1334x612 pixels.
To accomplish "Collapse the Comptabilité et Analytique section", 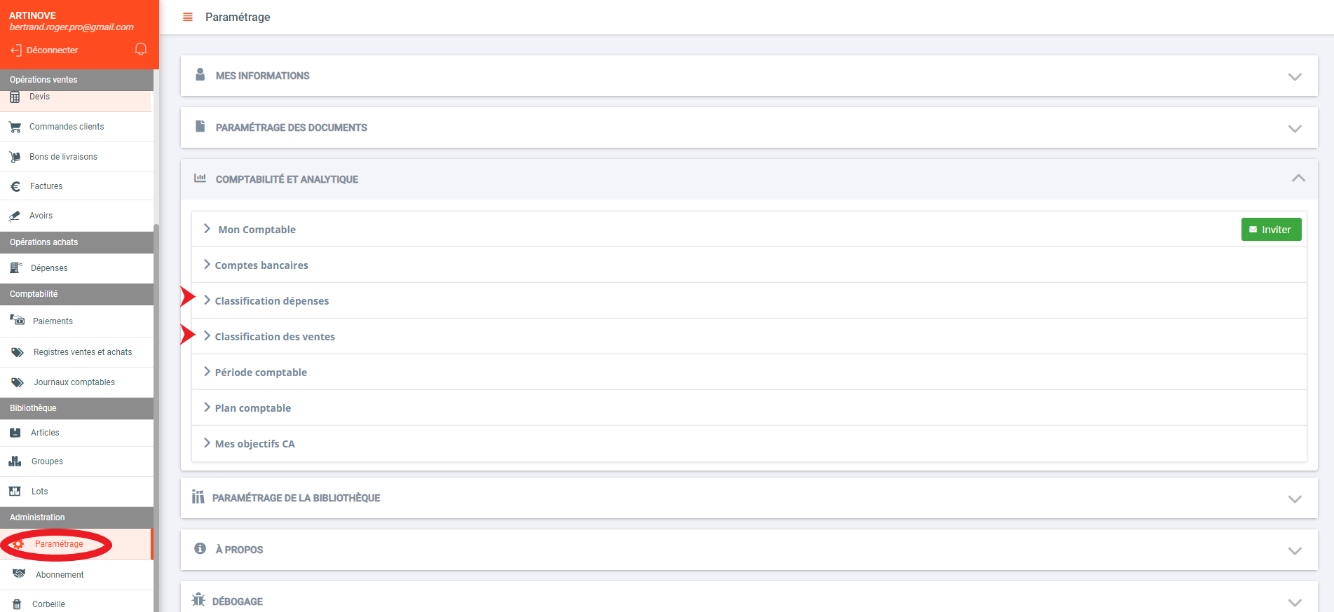I will [1298, 179].
